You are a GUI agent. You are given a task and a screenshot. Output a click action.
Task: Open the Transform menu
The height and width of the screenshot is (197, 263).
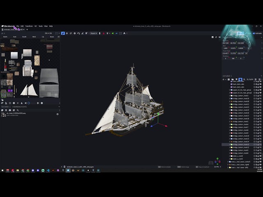[29, 26]
